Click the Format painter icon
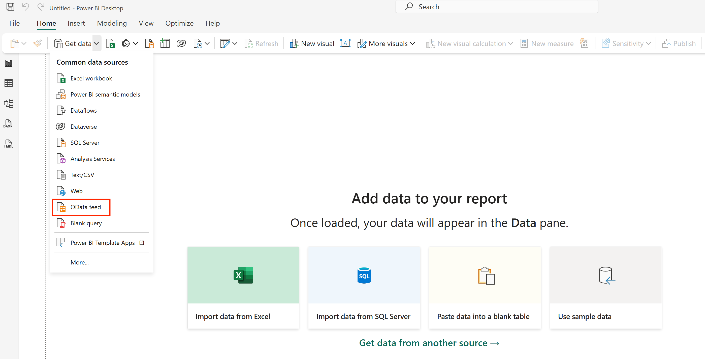This screenshot has width=705, height=359. [x=38, y=43]
